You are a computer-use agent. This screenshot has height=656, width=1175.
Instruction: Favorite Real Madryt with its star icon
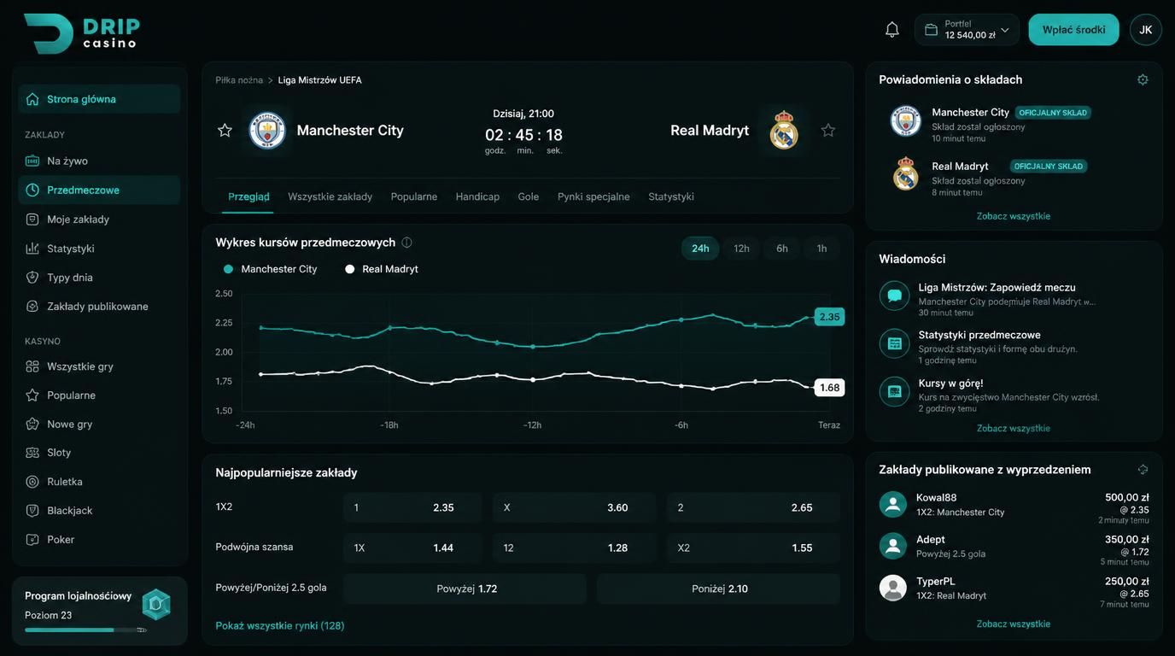(828, 130)
